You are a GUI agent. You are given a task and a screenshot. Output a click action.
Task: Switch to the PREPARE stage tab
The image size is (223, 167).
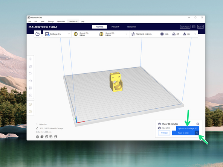(x=99, y=27)
